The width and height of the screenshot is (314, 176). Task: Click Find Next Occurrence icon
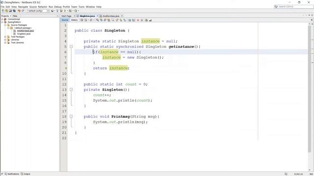pos(105,20)
